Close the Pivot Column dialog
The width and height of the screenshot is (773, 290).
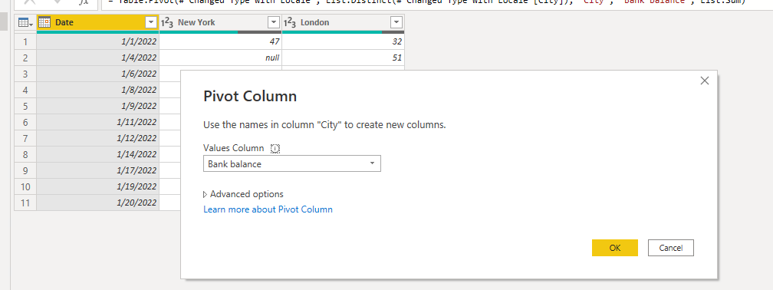pyautogui.click(x=705, y=81)
